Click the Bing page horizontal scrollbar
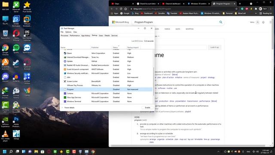This screenshot has height=155, width=275. (x=188, y=146)
